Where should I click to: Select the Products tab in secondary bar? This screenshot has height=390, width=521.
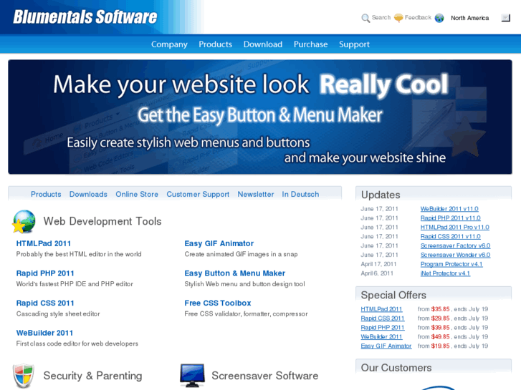46,194
